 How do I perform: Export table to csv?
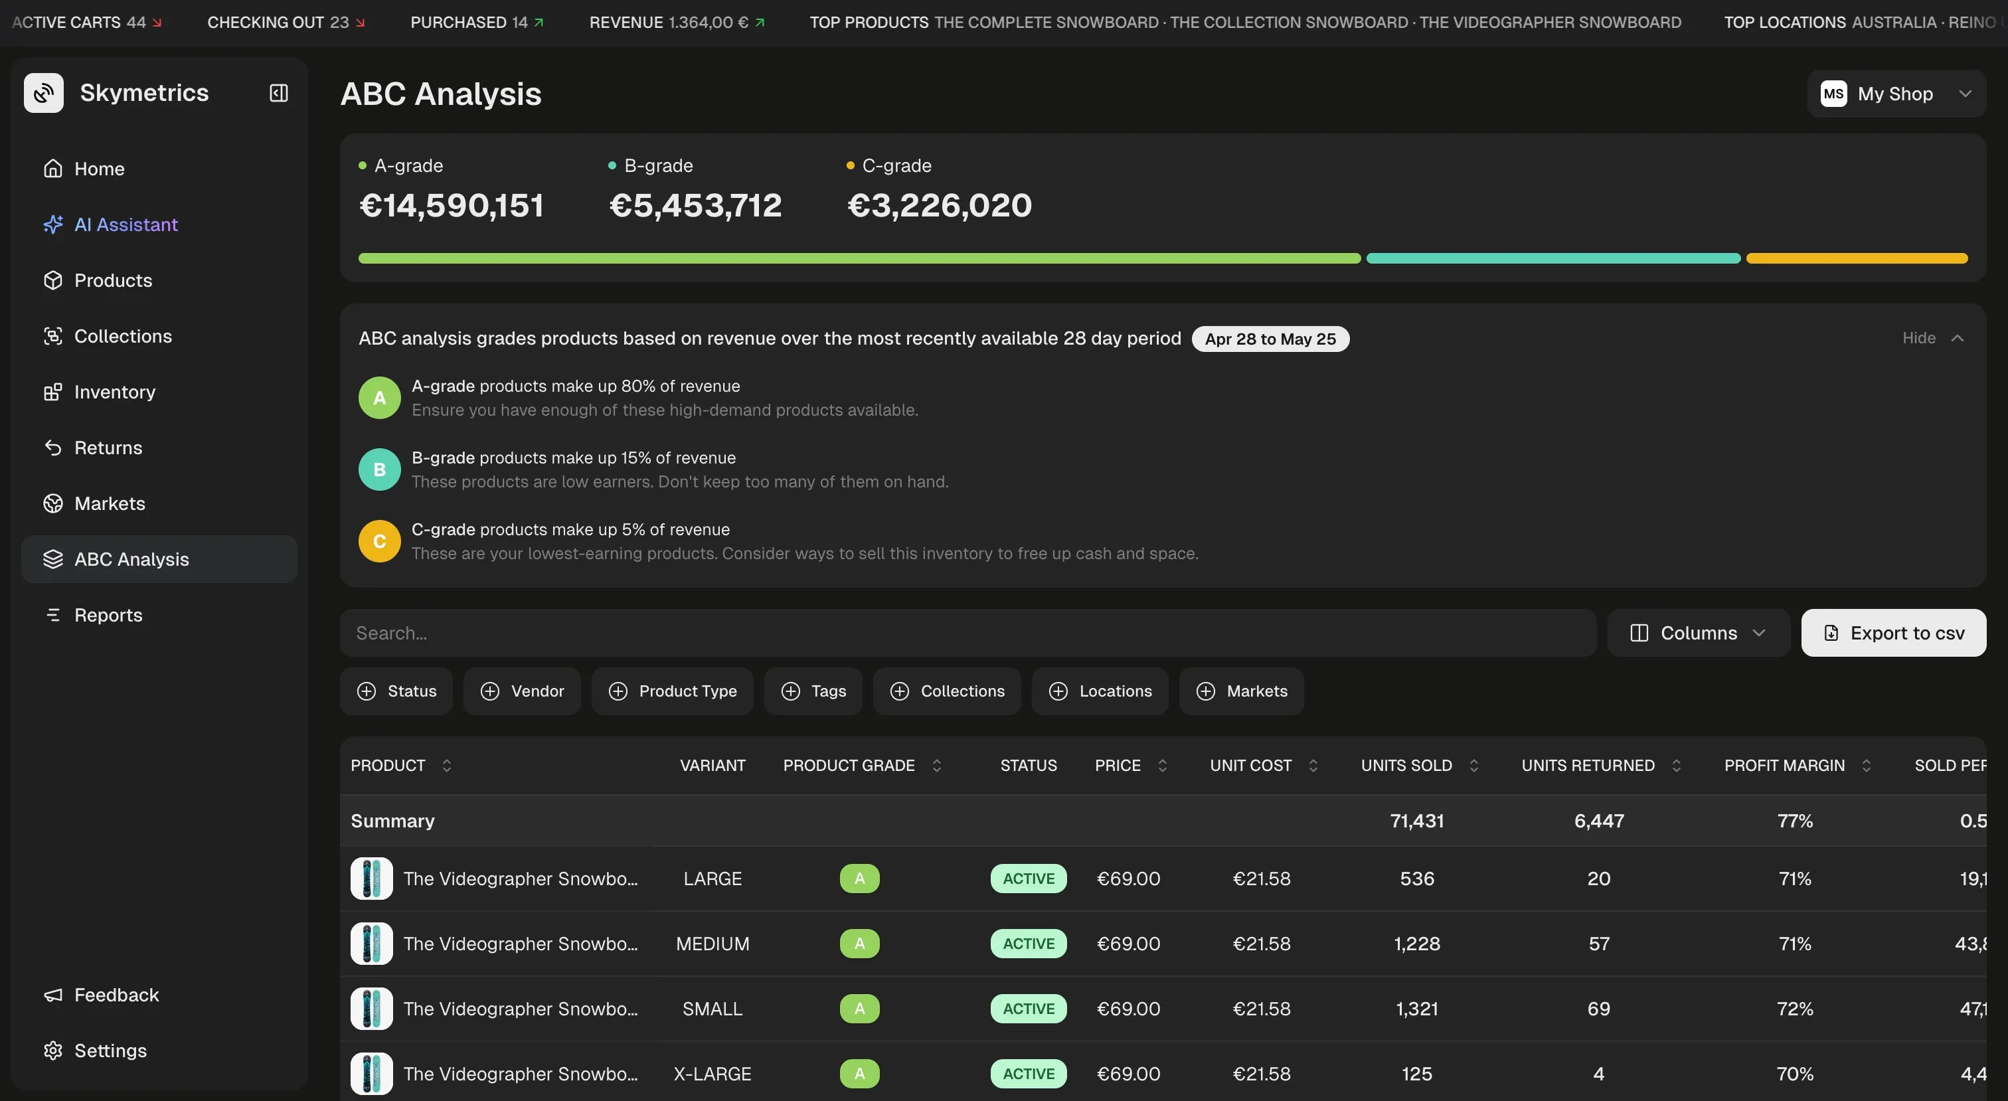pos(1892,633)
